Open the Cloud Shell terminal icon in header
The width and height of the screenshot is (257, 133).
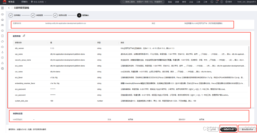coord(212,2)
